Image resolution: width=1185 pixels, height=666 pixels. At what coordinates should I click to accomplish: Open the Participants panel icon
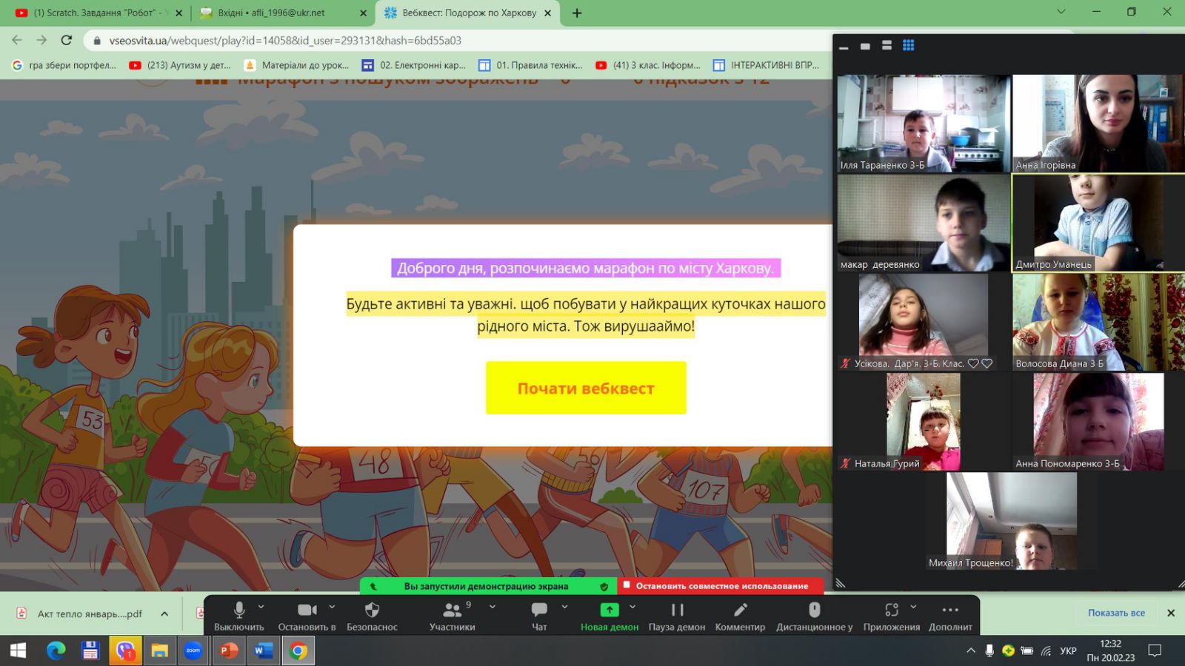click(452, 610)
